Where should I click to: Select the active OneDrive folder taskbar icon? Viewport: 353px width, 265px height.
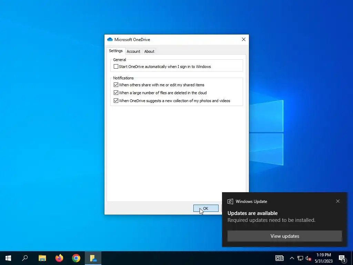coord(93,258)
